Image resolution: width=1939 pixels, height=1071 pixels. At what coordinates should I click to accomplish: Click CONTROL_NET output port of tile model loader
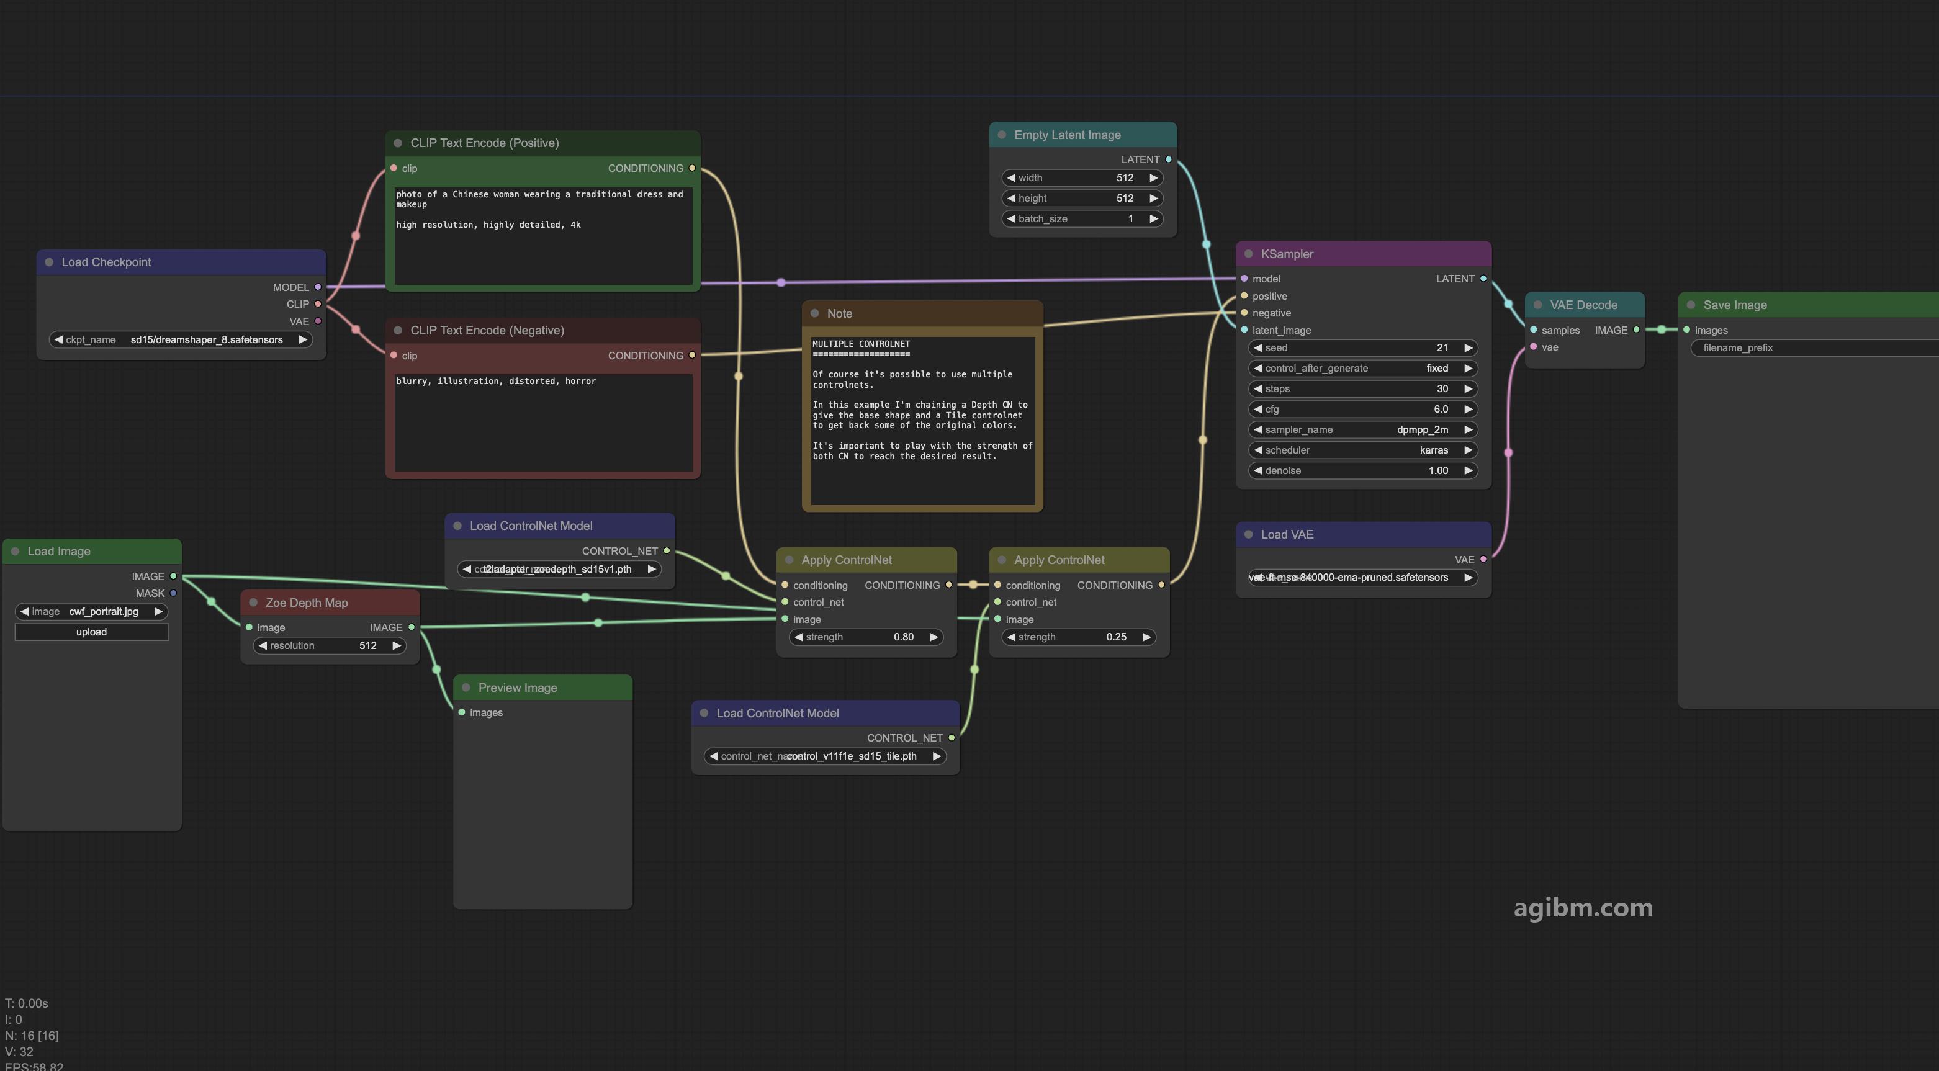952,738
